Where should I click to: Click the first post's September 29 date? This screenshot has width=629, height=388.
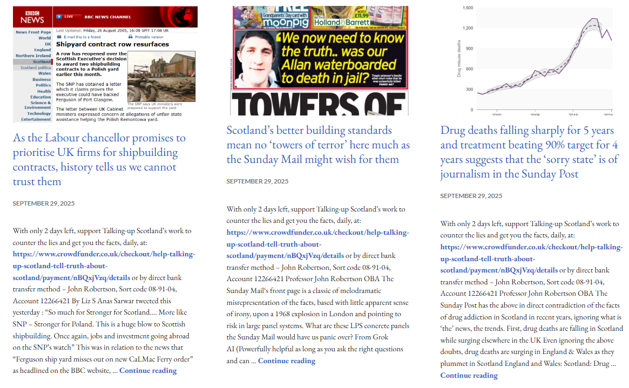(x=44, y=203)
